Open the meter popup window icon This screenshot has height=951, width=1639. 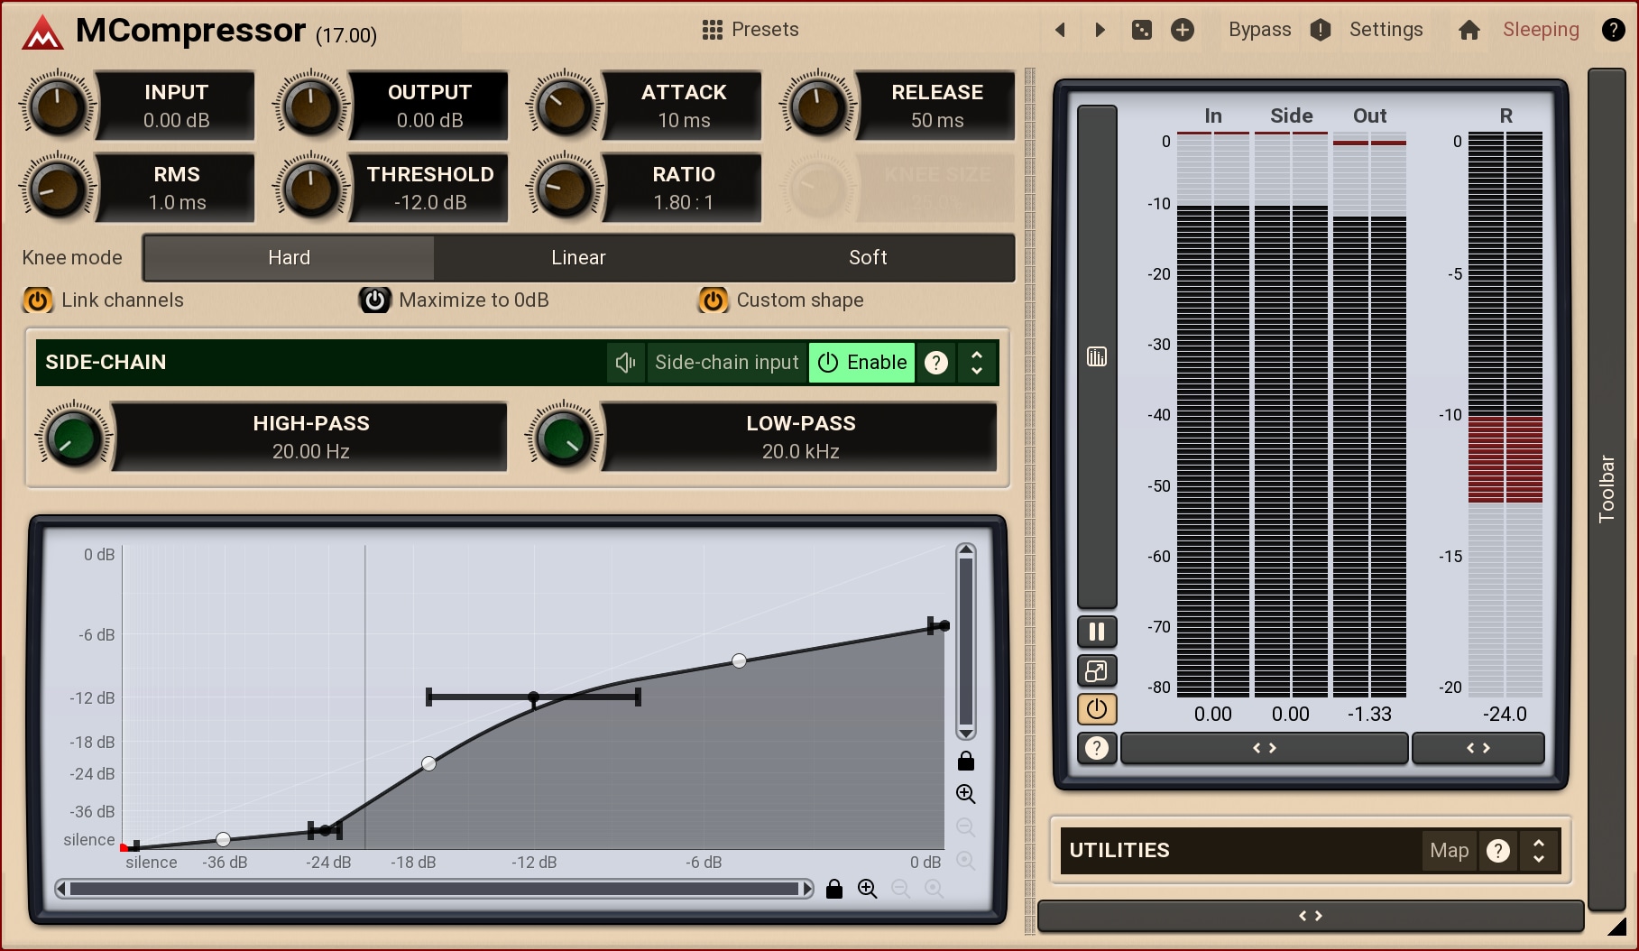click(x=1097, y=670)
